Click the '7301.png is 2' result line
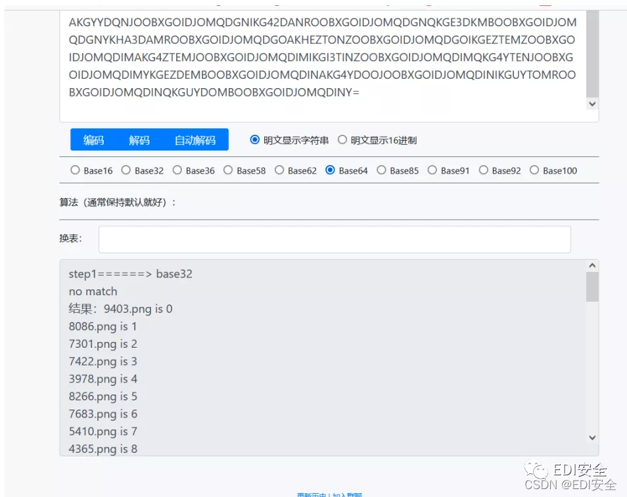This screenshot has width=627, height=497. (x=103, y=344)
